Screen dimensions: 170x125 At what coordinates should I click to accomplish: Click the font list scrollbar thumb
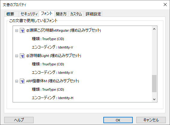click(154, 84)
